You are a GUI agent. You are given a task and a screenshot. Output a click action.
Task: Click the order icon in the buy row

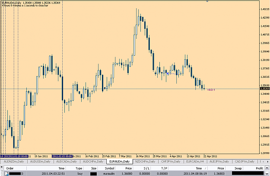point(6,173)
